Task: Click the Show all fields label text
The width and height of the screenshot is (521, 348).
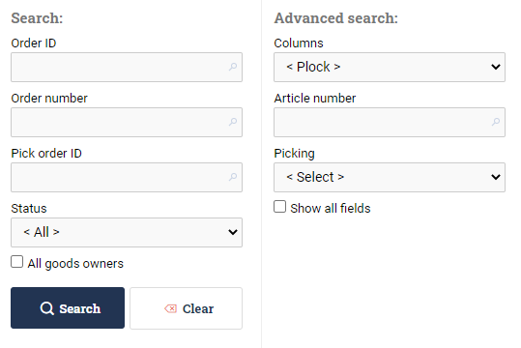Action: 331,209
